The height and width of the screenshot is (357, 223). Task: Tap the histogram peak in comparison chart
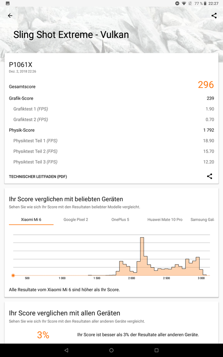coord(142,250)
